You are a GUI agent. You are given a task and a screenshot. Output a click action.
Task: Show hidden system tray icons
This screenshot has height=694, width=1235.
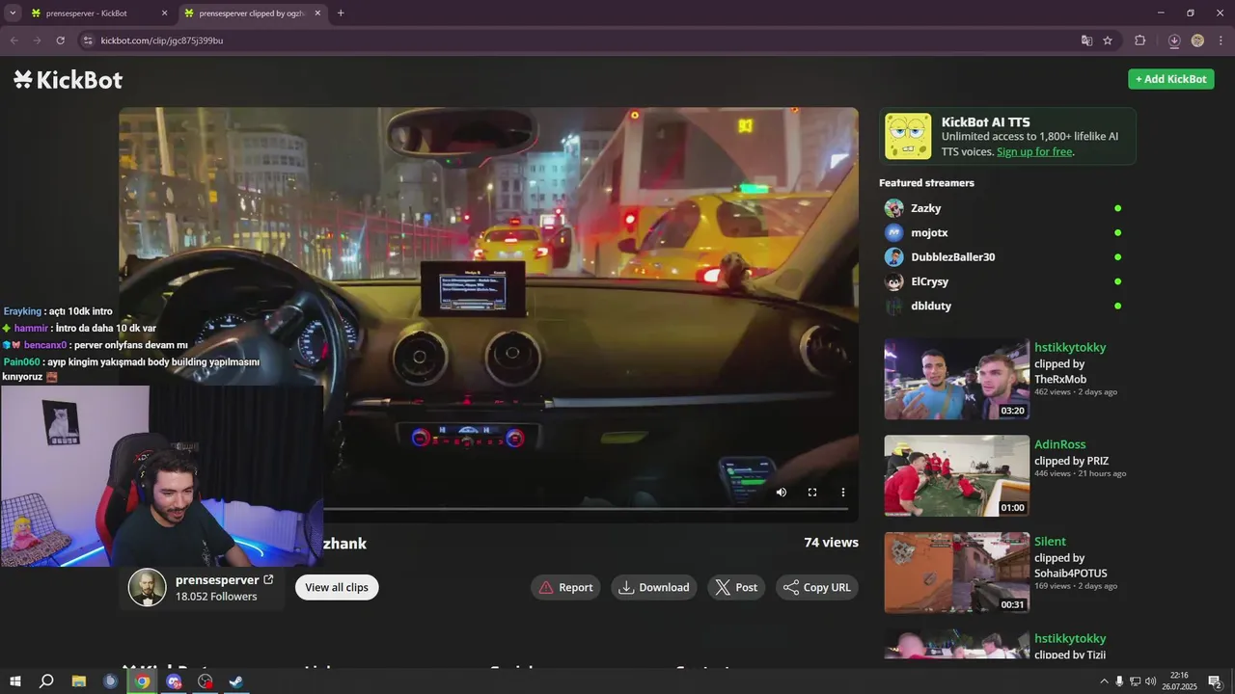coord(1104,681)
